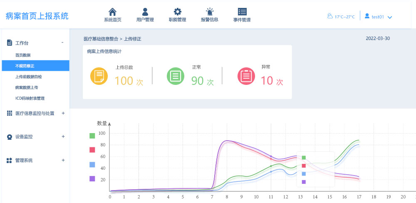The width and height of the screenshot is (416, 203).
Task: Open 事件管理 list icon
Action: (x=242, y=12)
